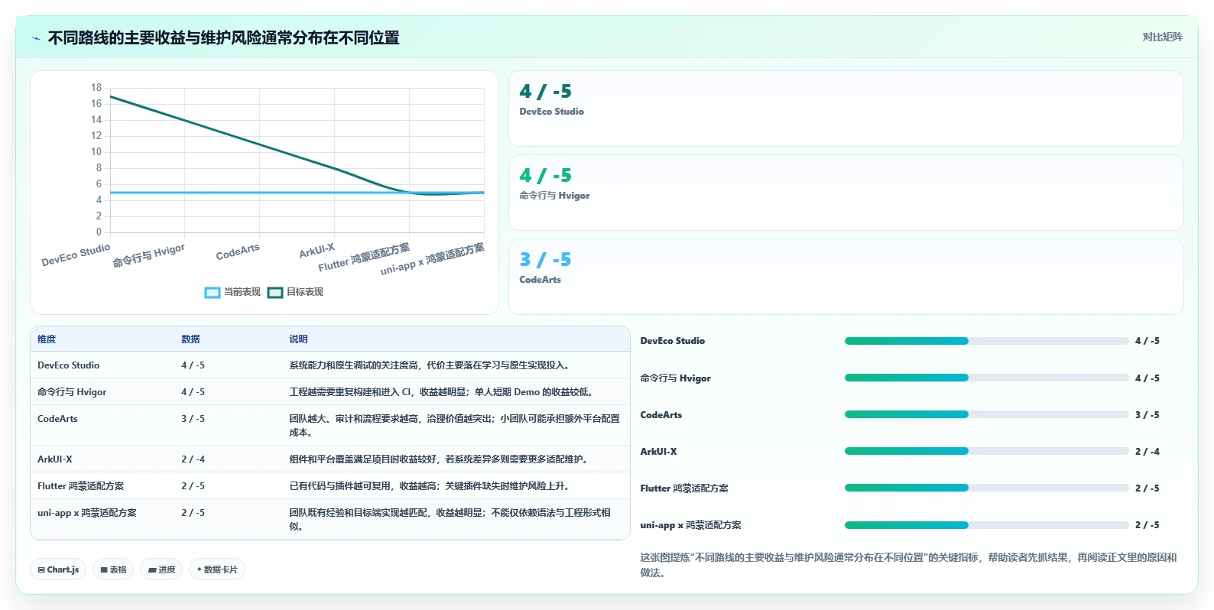The width and height of the screenshot is (1214, 610).
Task: Click the ArkUI-X progress bar
Action: (986, 451)
